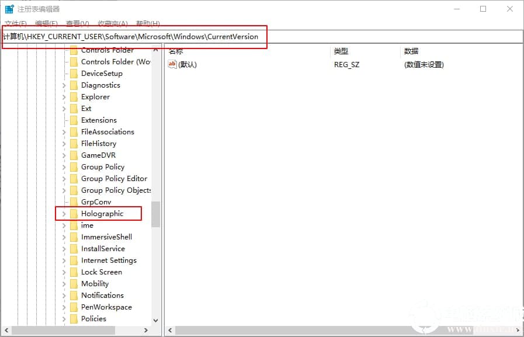Screen dimensions: 524x337
Task: Click the Registry Editor title bar icon
Action: [8, 8]
